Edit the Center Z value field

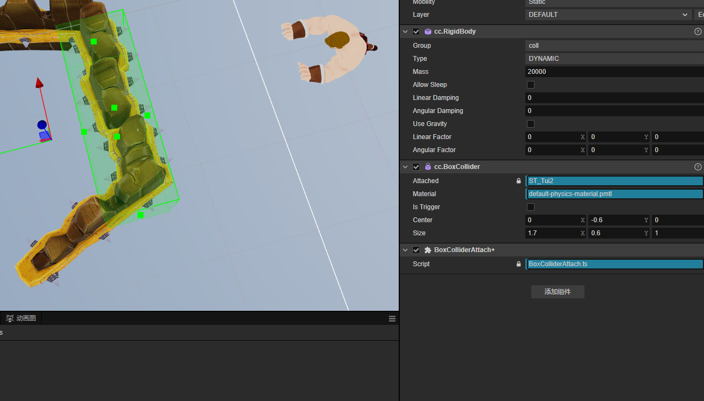(678, 220)
